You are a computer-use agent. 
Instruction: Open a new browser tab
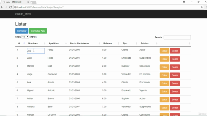pos(34,2)
